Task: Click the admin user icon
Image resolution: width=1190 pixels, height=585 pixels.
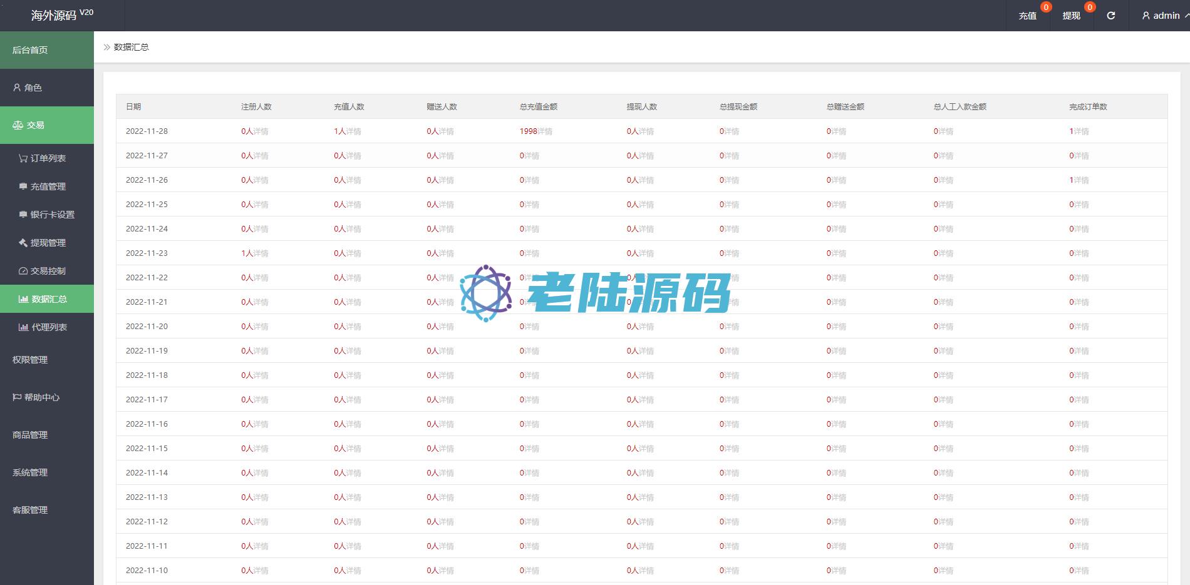Action: (1146, 16)
